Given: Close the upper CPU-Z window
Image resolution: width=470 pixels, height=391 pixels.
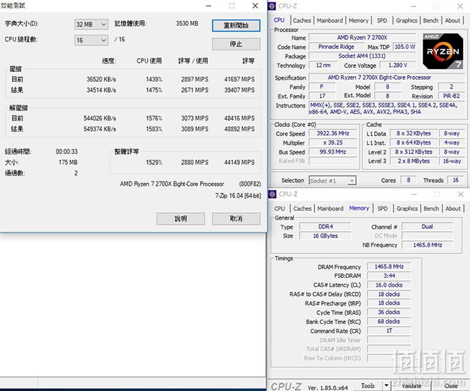Looking at the screenshot, I should [x=460, y=6].
